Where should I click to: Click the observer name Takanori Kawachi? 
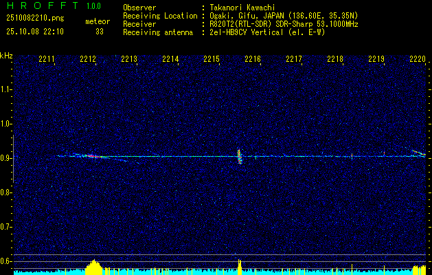pos(242,8)
